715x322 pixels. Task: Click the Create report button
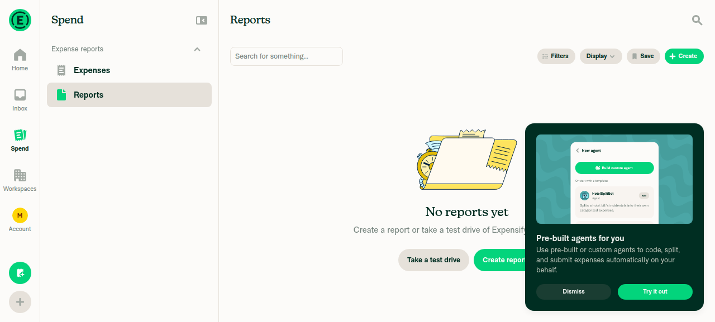click(500, 260)
